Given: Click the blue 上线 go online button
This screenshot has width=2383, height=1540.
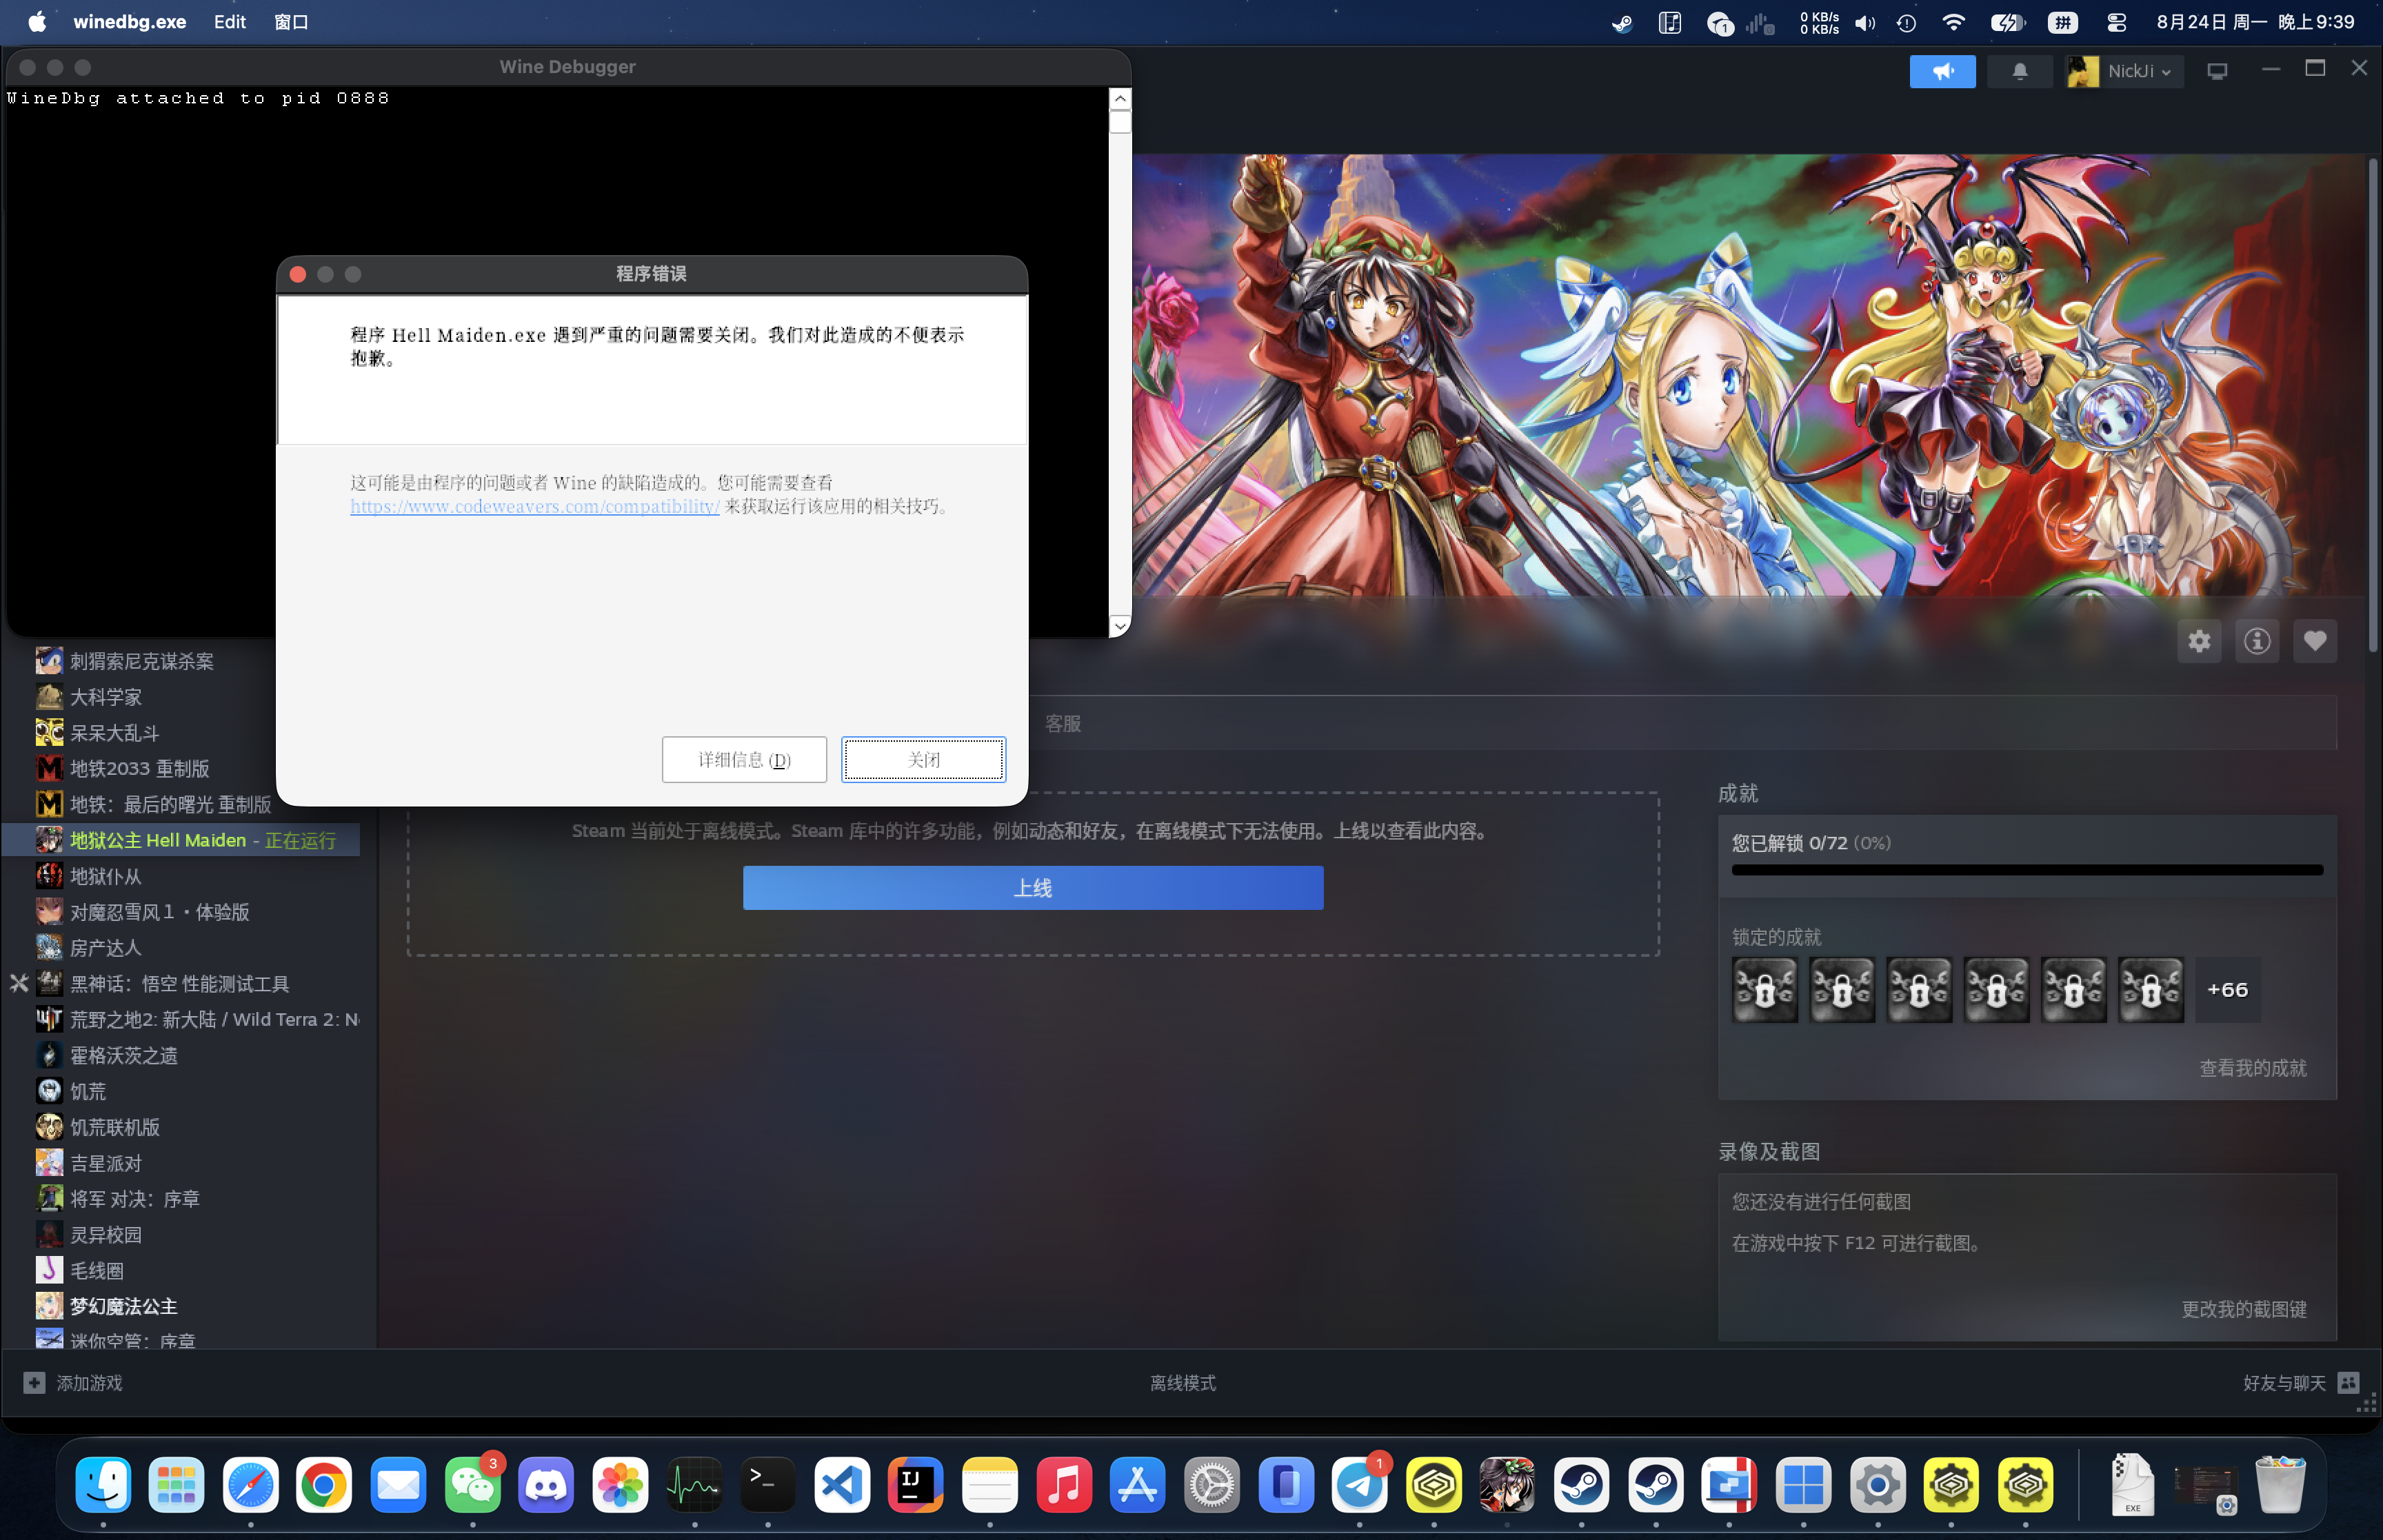Looking at the screenshot, I should click(x=1032, y=888).
